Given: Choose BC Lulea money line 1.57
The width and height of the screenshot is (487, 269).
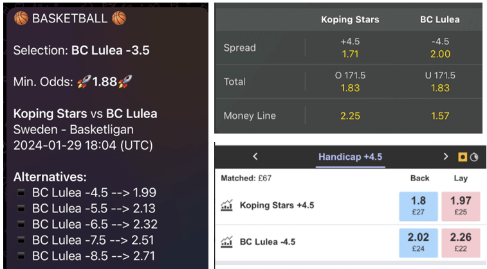Looking at the screenshot, I should pos(440,116).
